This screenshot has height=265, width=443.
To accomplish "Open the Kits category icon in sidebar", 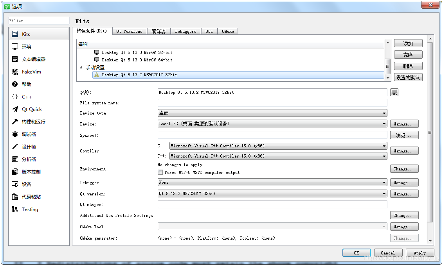I will click(x=15, y=34).
